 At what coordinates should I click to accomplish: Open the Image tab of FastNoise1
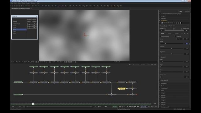[177, 34]
